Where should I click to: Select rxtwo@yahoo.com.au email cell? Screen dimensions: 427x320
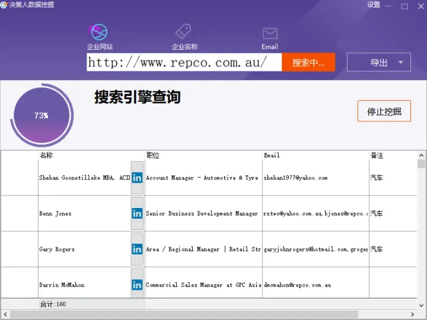(x=316, y=213)
